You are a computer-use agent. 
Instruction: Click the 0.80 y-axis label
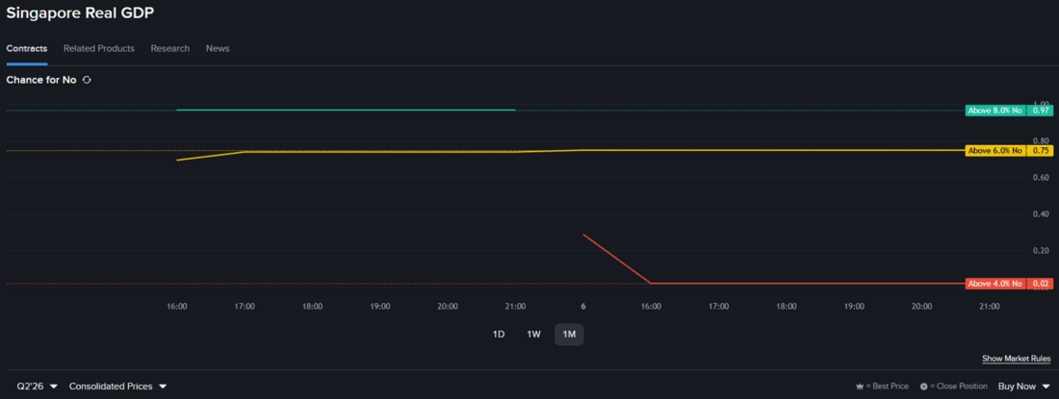(x=1040, y=141)
